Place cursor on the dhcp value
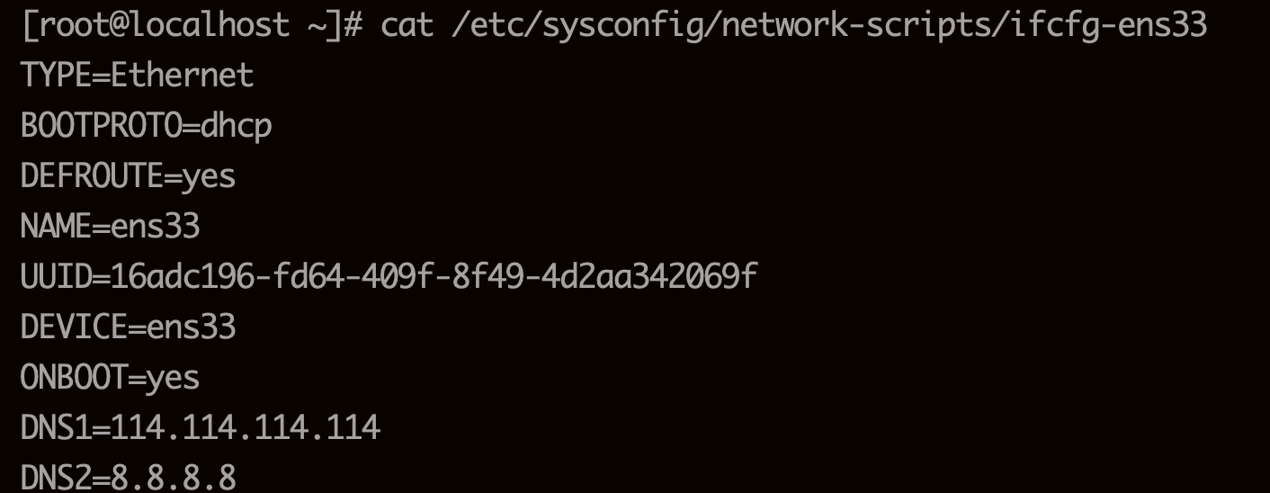The width and height of the screenshot is (1270, 493). tap(237, 126)
